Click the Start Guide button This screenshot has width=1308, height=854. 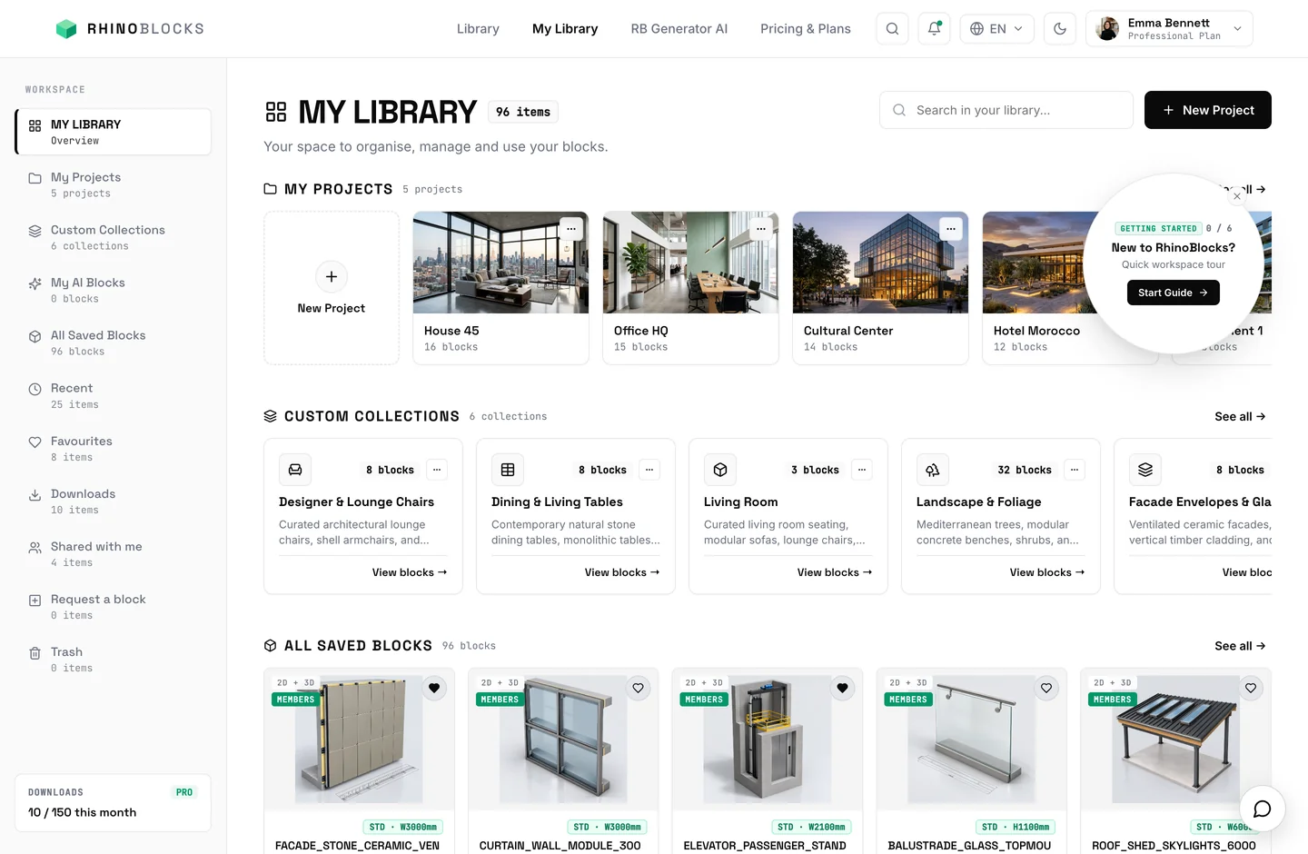click(1173, 293)
